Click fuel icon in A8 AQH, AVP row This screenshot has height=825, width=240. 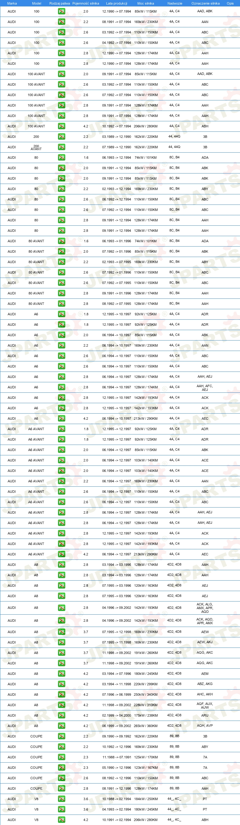[61, 726]
